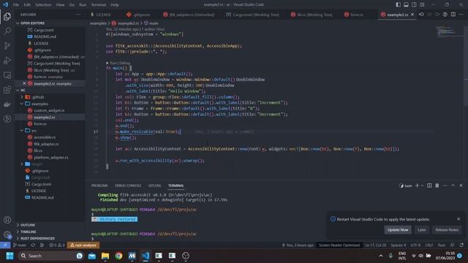Image resolution: width=468 pixels, height=263 pixels.
Task: Collapse the src folder
Action: pos(34,131)
